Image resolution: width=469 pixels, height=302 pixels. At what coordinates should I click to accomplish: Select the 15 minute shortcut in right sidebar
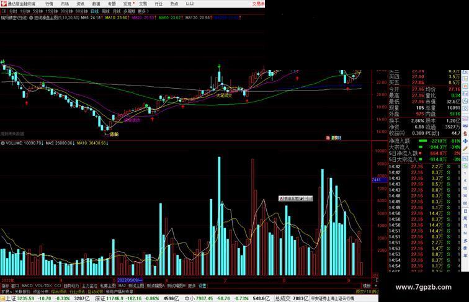[x=465, y=189]
